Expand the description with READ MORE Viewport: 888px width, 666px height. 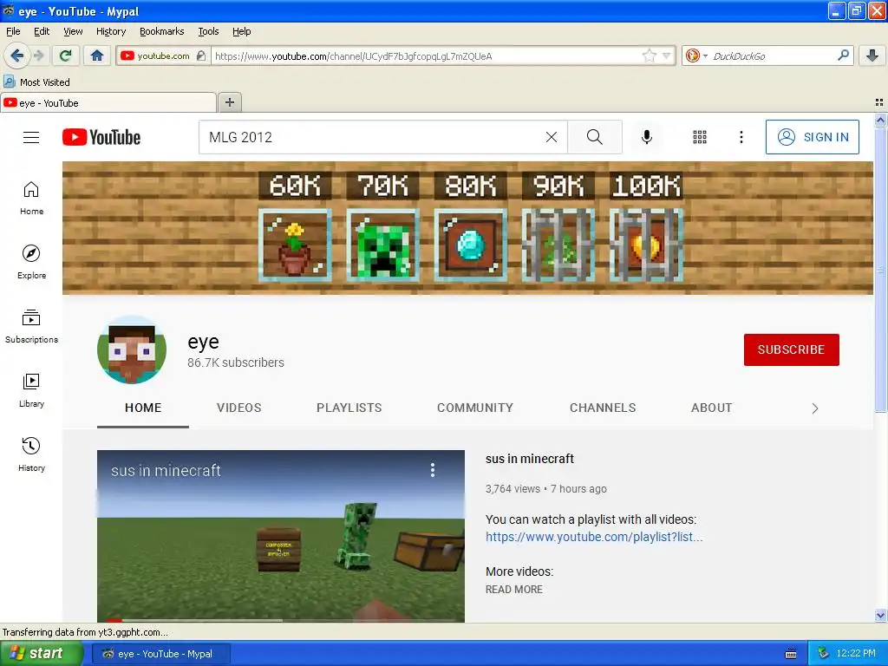click(x=513, y=590)
